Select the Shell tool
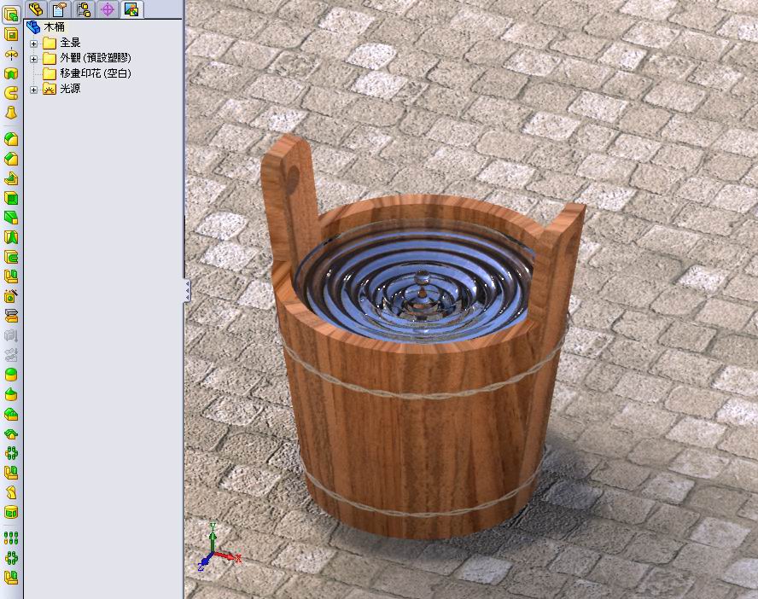This screenshot has height=599, width=758. point(10,198)
